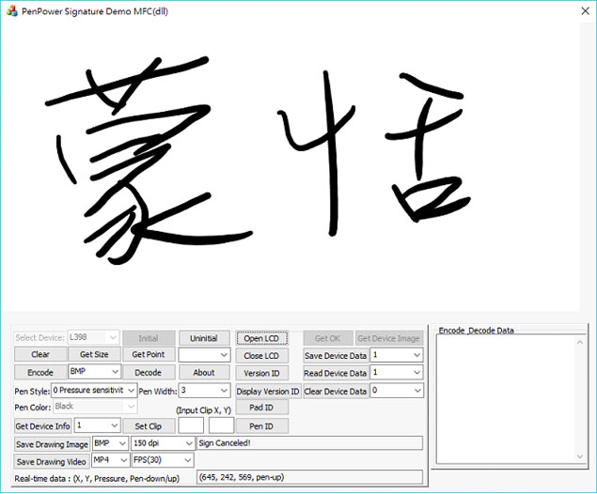Click Save Drawing Image button
This screenshot has height=494, width=597.
click(x=52, y=443)
